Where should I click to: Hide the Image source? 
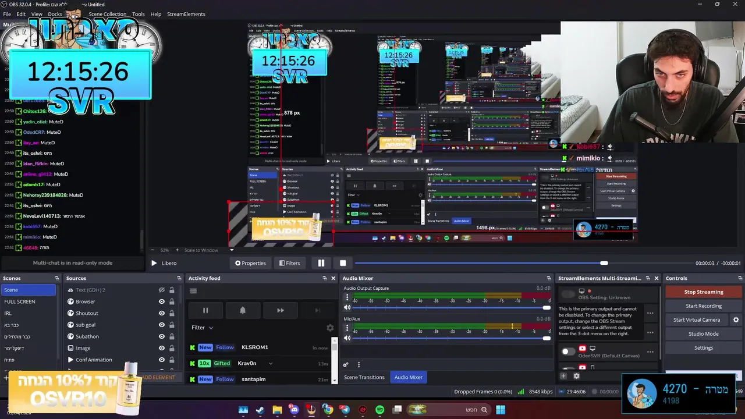162,348
